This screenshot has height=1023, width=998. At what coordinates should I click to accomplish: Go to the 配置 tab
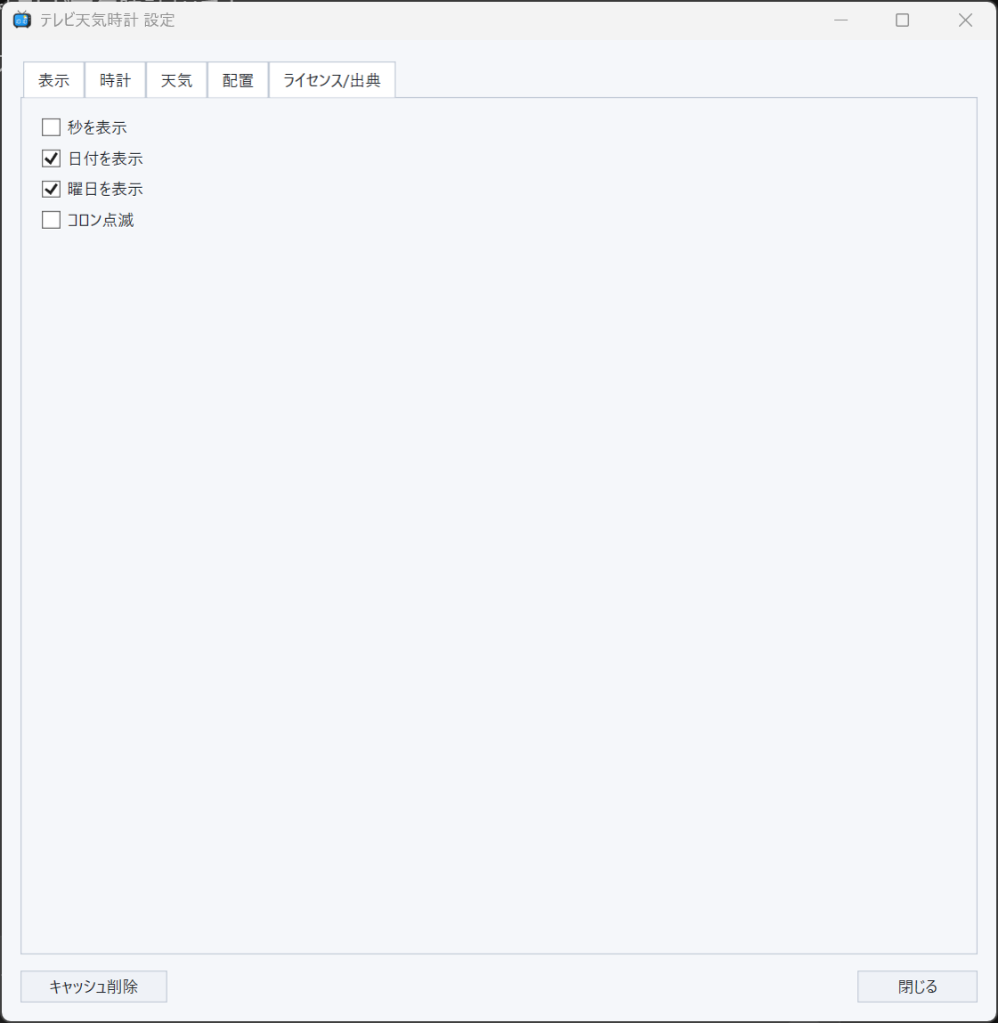coord(238,80)
